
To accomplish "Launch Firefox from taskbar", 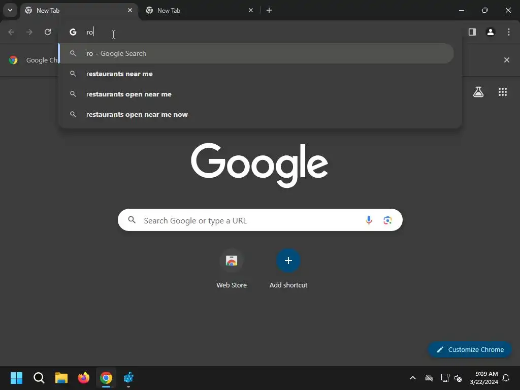I will (x=84, y=378).
